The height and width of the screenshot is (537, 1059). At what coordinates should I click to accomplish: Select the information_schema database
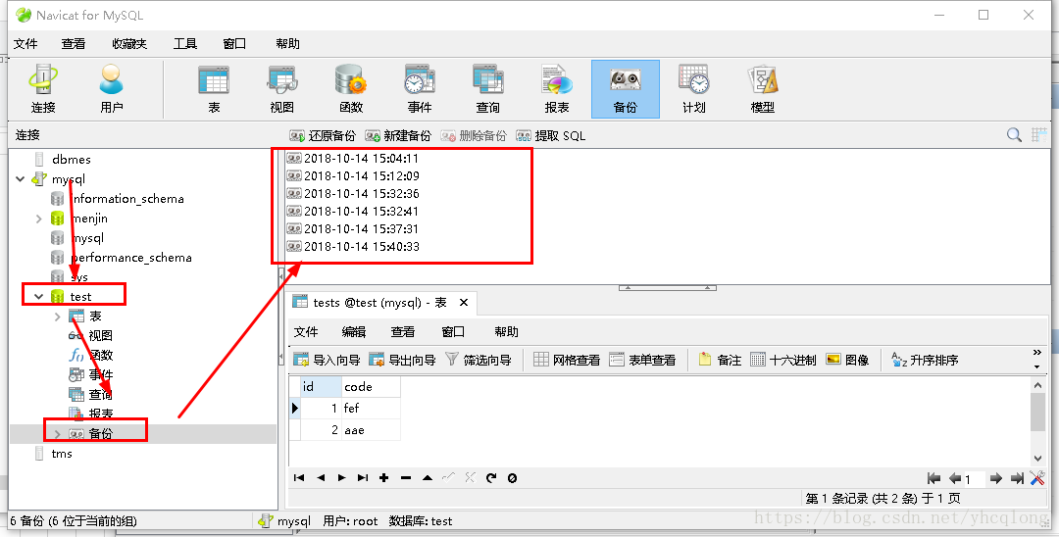coord(118,198)
